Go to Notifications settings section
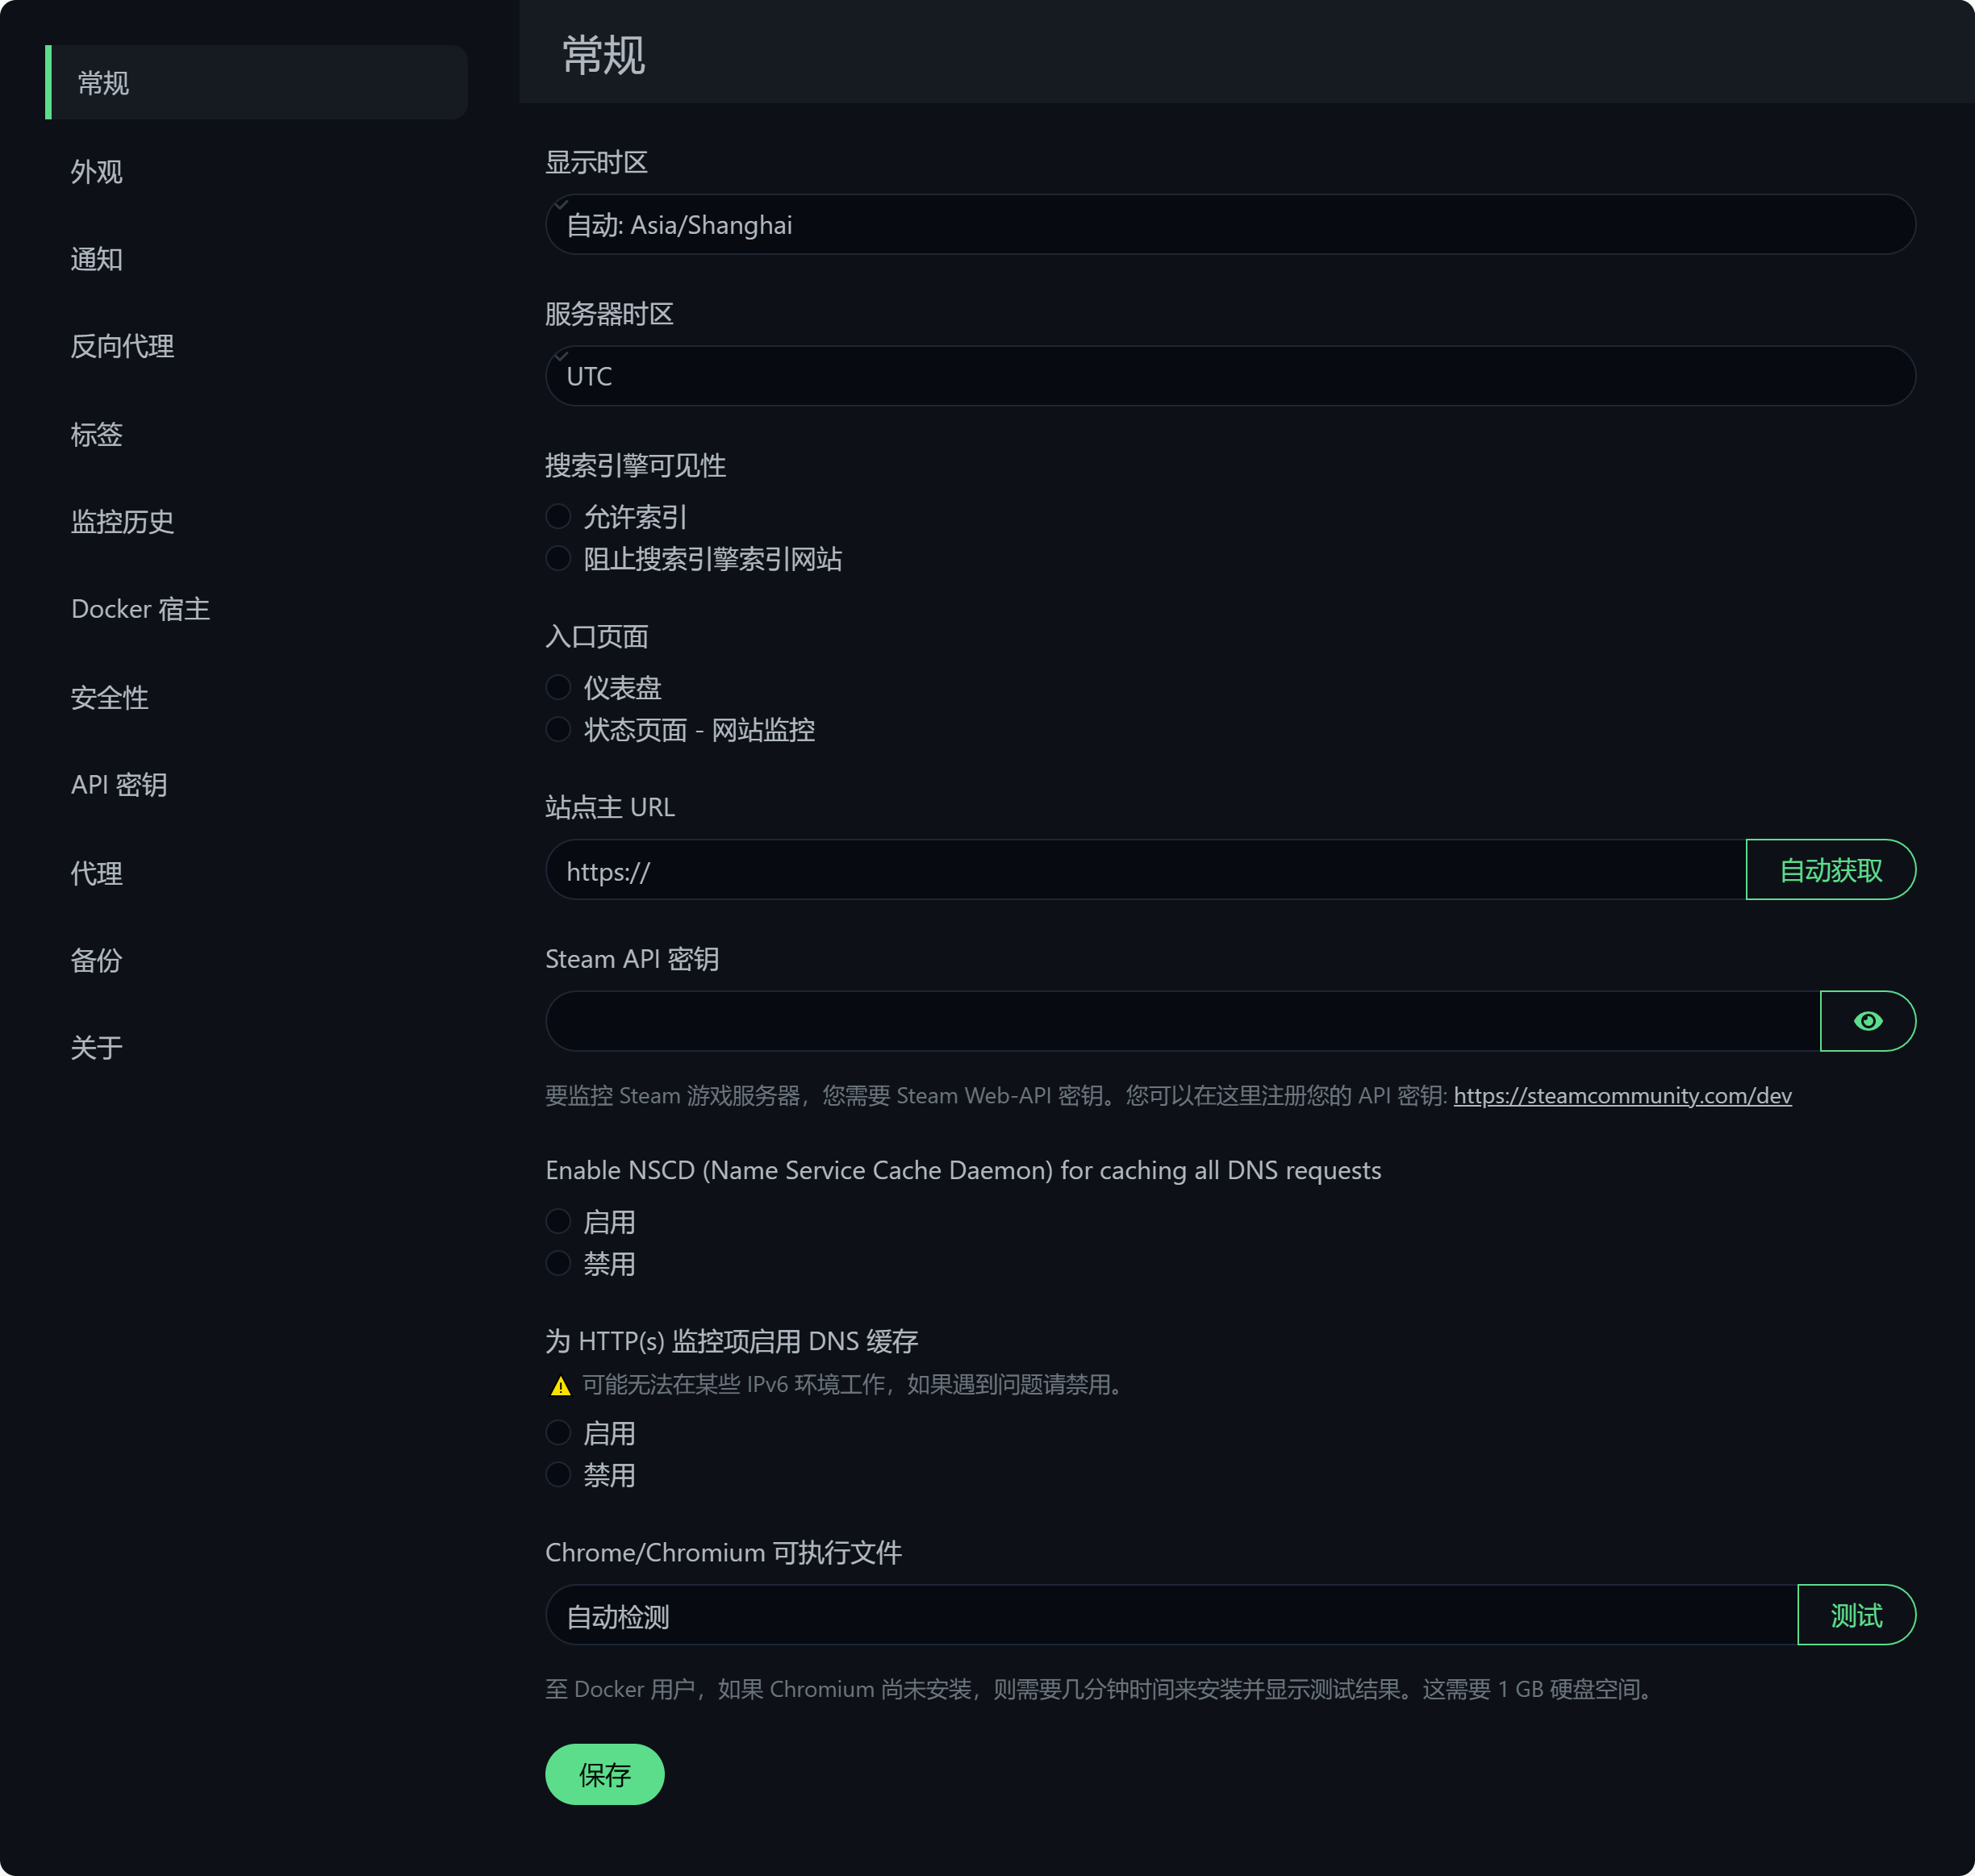Screen dimensions: 1975x1876 tap(97, 260)
